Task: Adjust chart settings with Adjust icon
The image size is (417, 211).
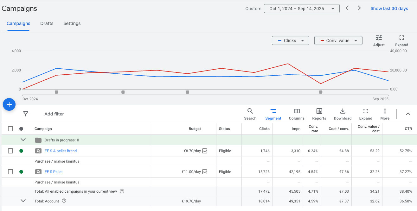Action: tap(379, 40)
